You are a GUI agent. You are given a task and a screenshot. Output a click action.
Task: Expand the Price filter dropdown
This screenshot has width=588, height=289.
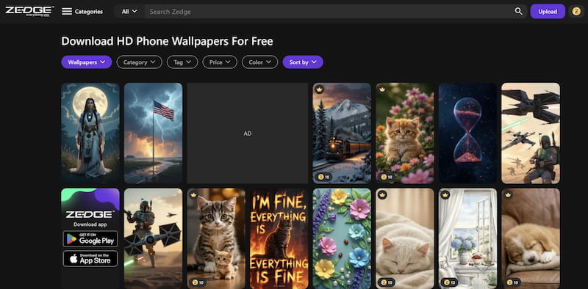[220, 62]
